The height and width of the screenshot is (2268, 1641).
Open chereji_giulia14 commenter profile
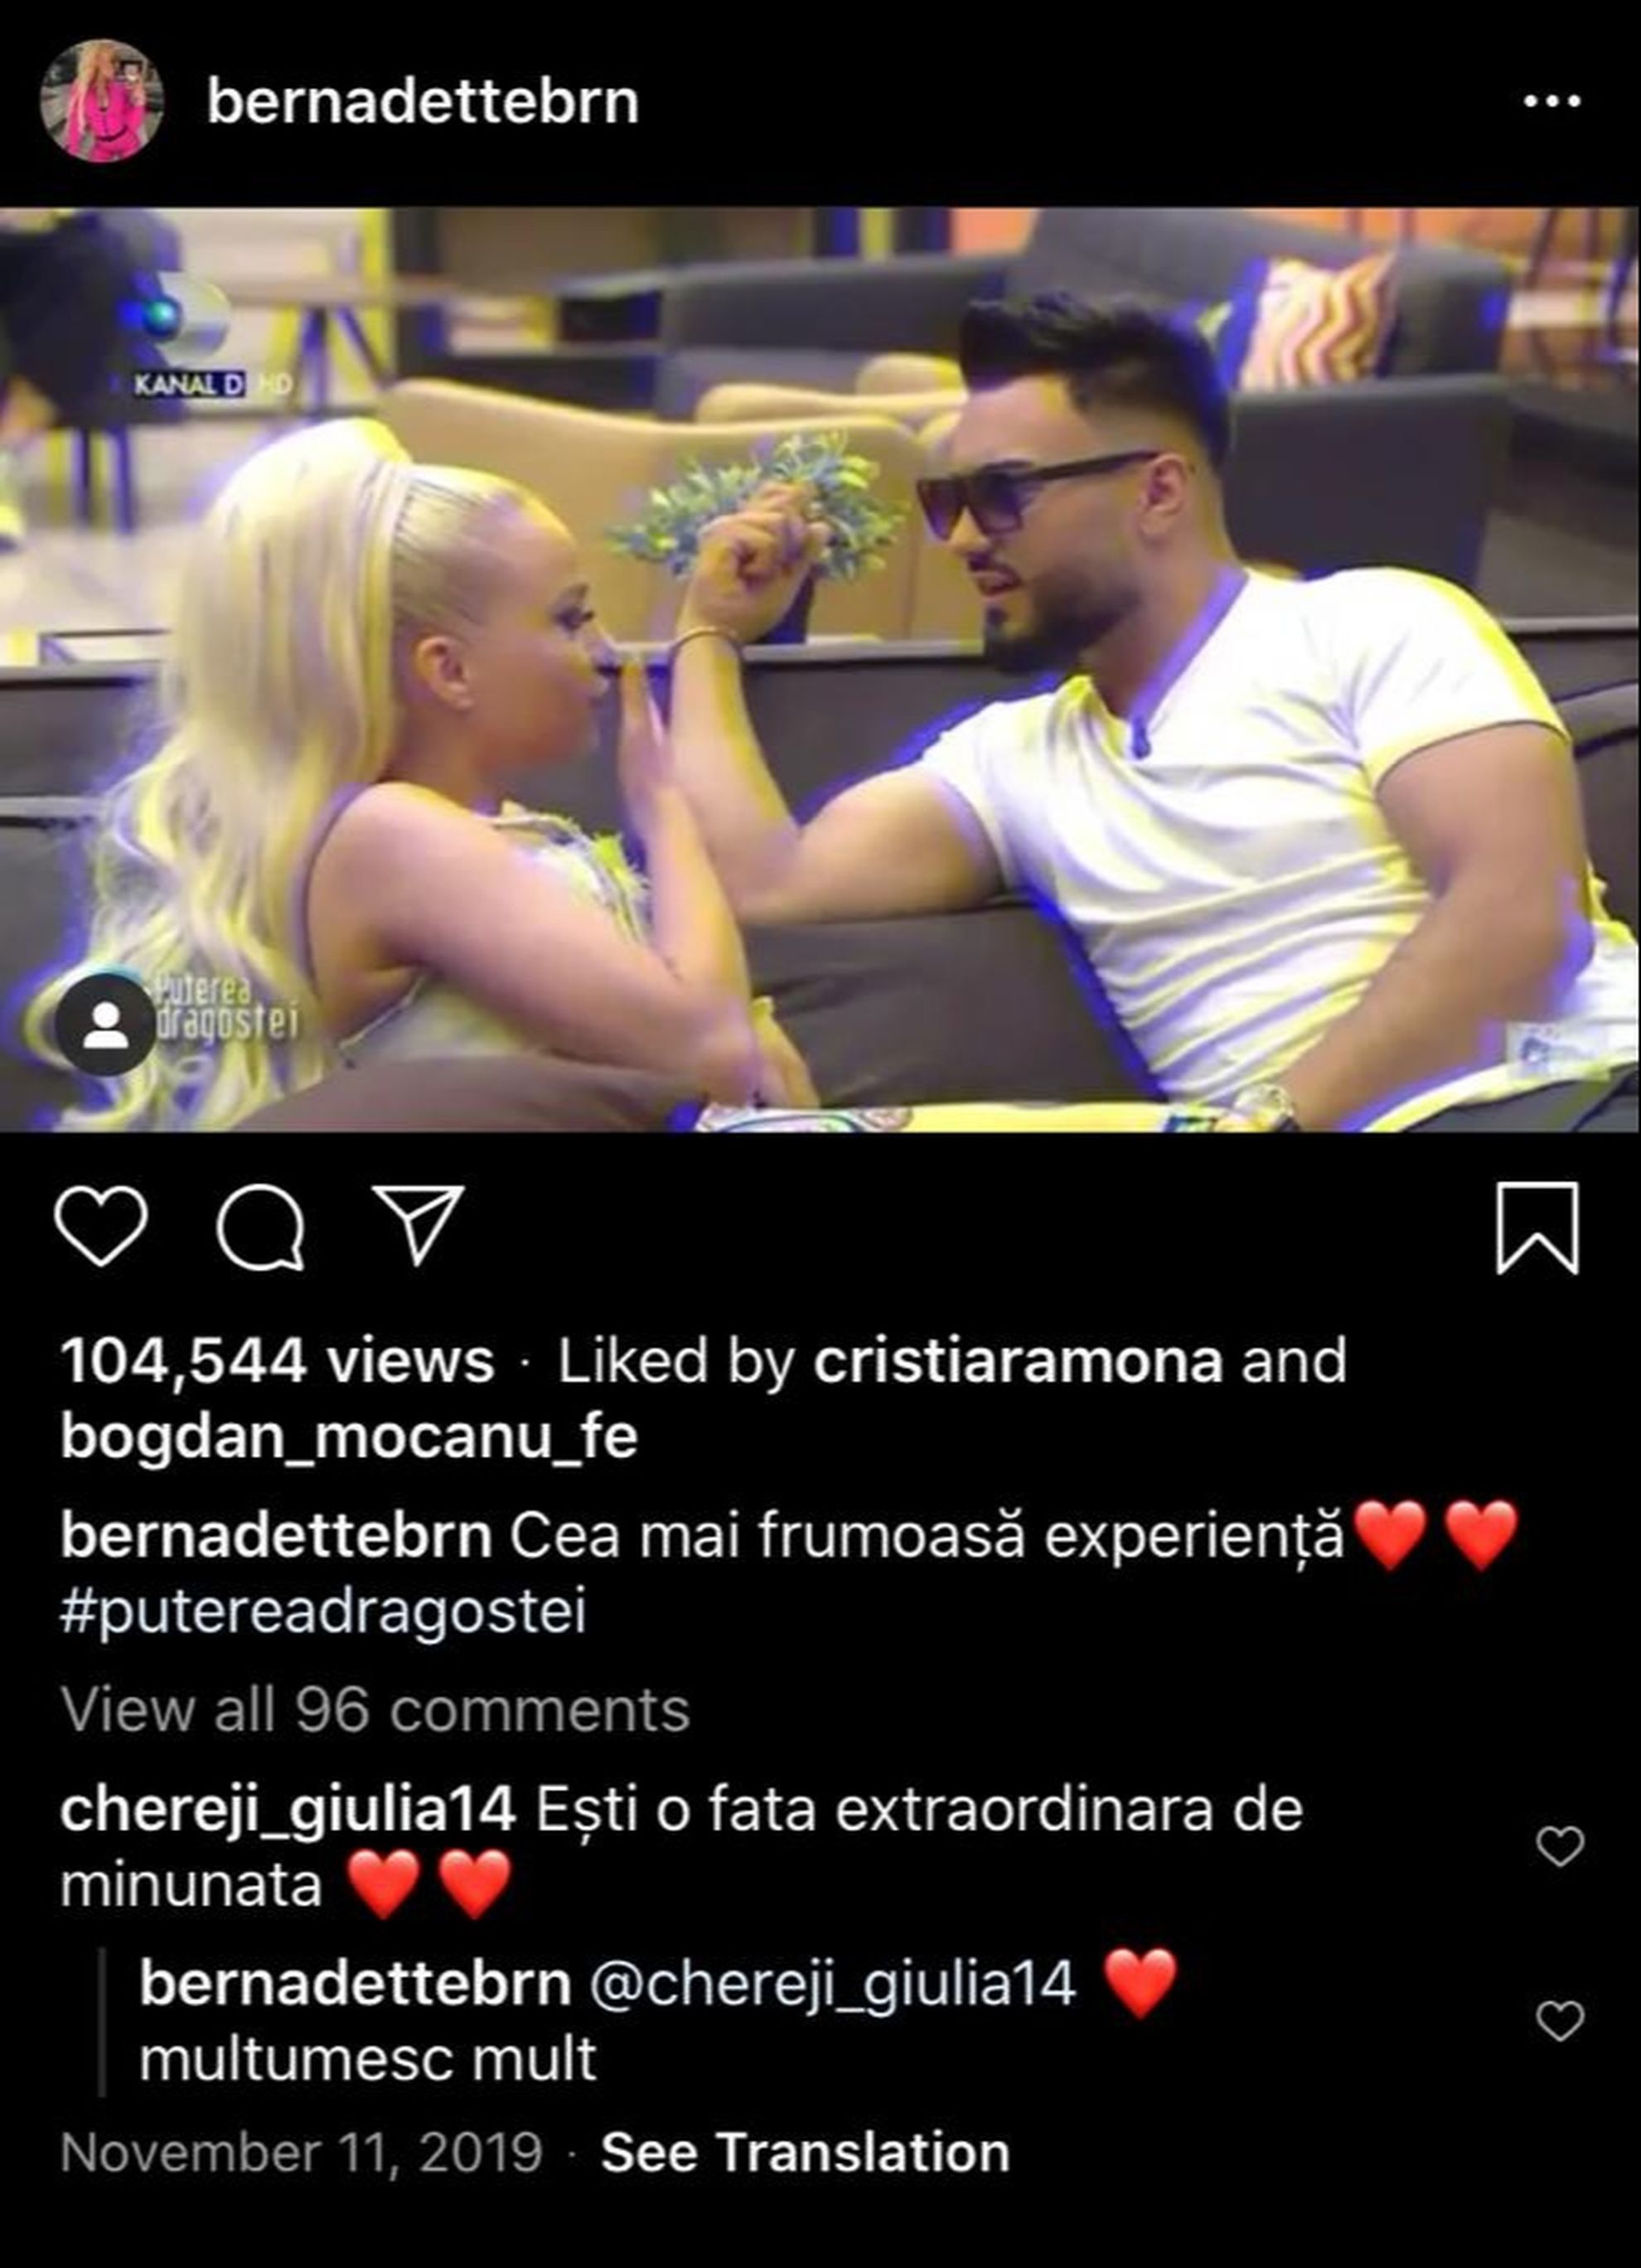click(288, 1811)
